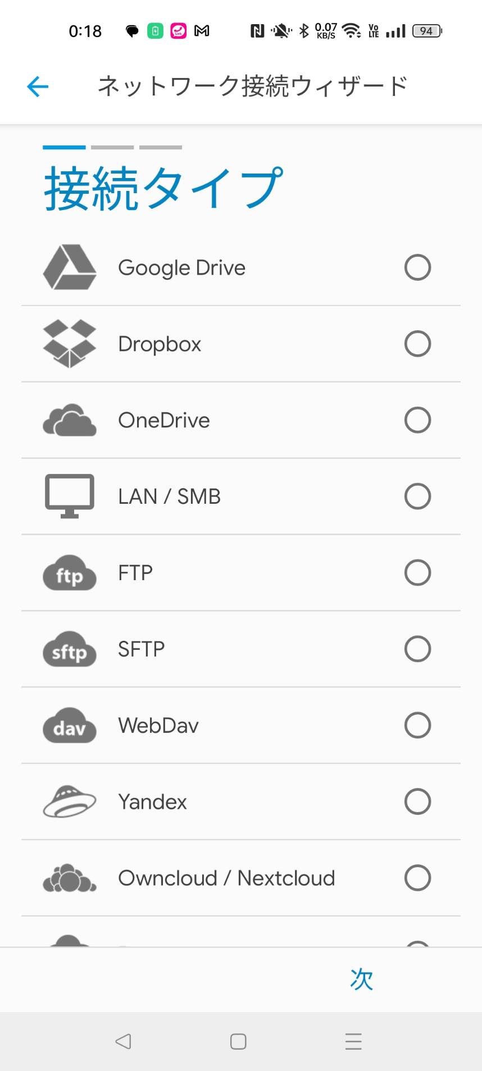Tap the FTP cloud icon
482x1071 pixels.
pos(70,573)
